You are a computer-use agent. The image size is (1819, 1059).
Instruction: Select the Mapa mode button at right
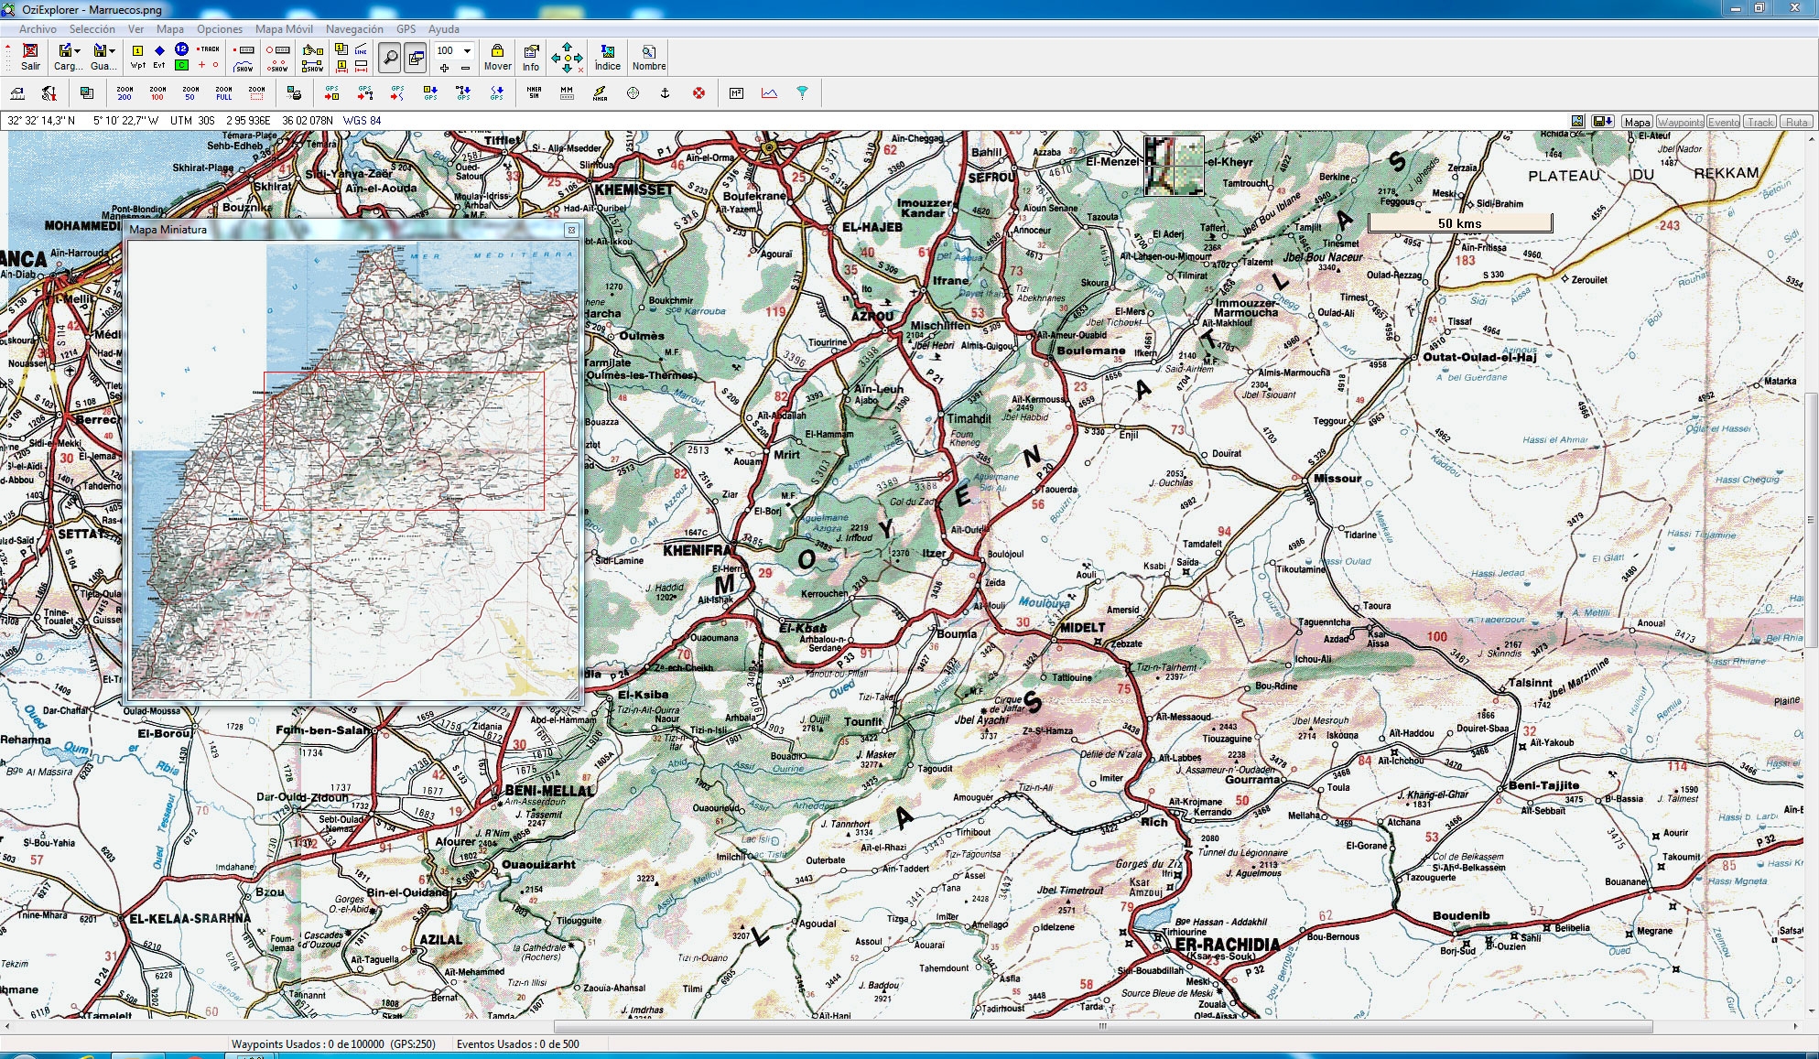point(1637,122)
